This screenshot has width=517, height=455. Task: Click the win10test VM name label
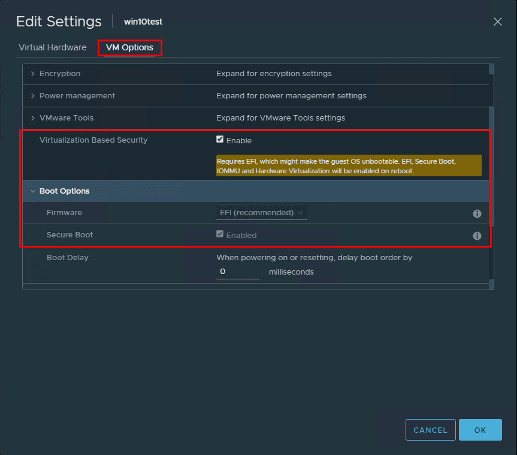(x=143, y=22)
